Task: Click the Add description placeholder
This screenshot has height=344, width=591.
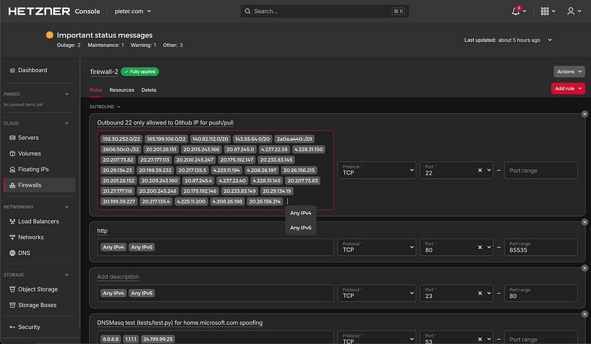Action: [x=118, y=277]
